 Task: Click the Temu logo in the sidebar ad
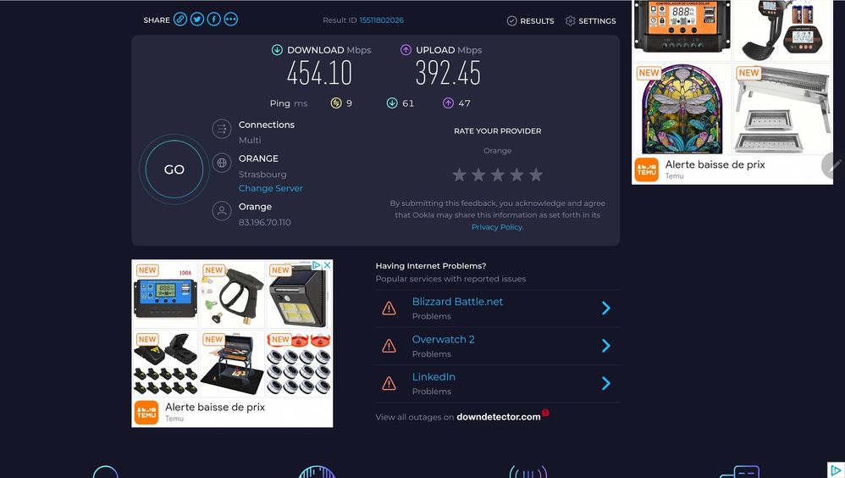(x=646, y=170)
